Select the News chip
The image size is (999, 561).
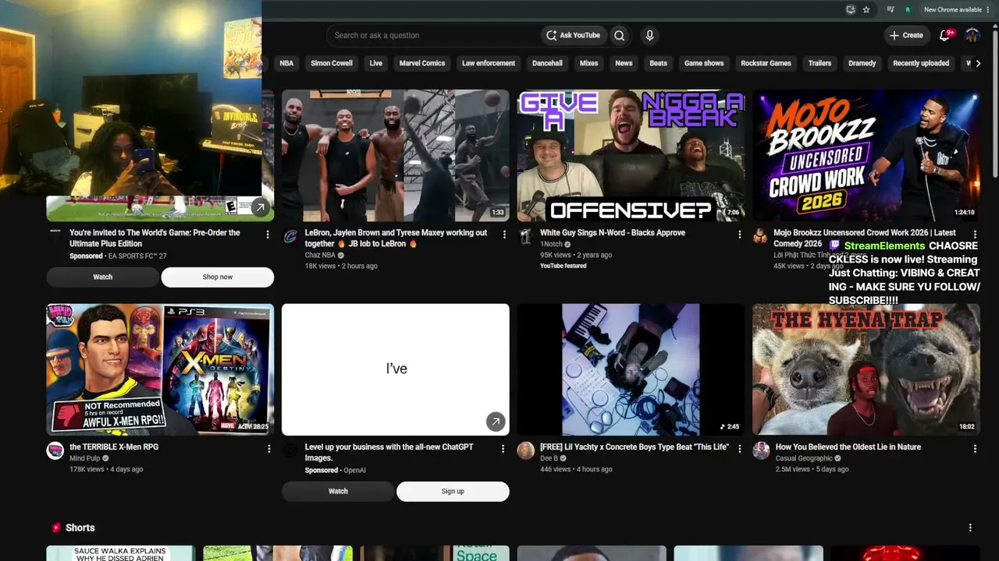click(x=624, y=63)
